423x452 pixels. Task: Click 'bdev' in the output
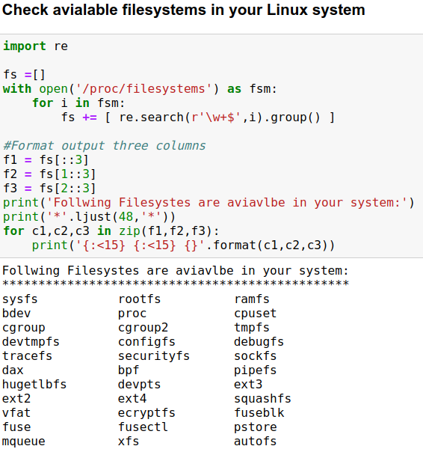pos(16,314)
